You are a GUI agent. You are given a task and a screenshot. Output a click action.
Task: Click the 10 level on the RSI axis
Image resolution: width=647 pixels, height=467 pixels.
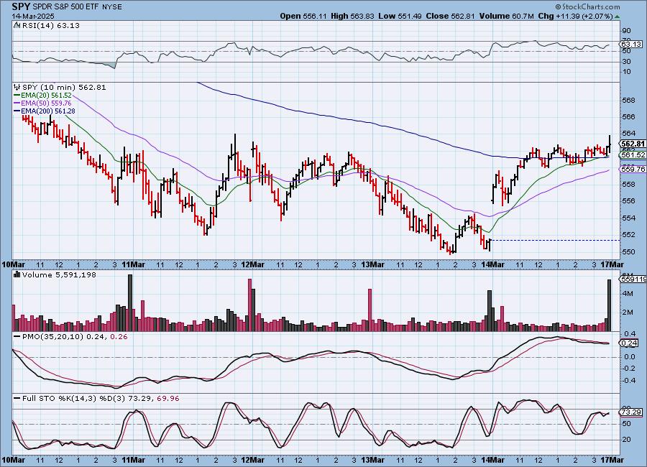pyautogui.click(x=626, y=72)
